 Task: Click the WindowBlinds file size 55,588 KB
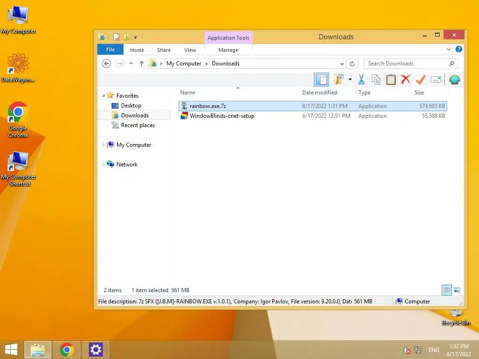434,116
